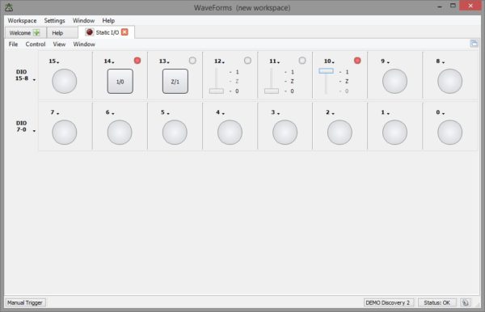
Task: Click the DIO 11 slider handle
Action: tap(272, 91)
